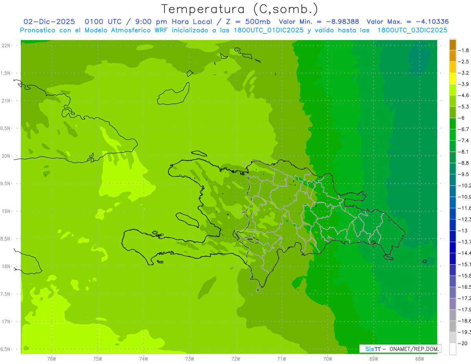Click the -5.3 colorbar label

[x=464, y=107]
